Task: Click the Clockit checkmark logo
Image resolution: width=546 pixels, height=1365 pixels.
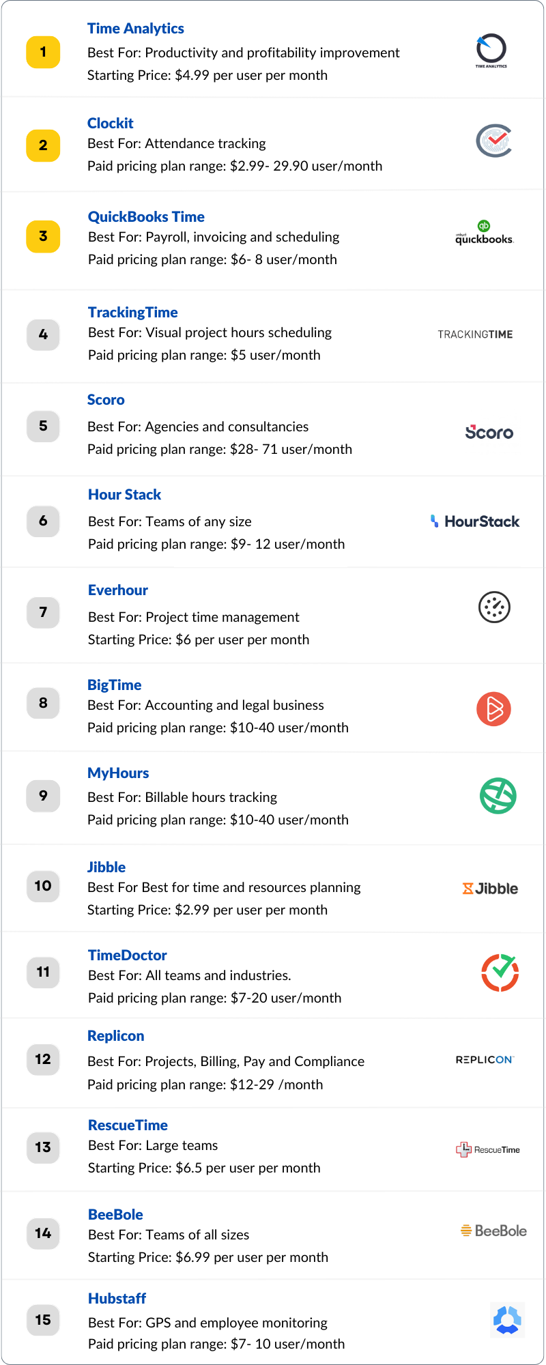Action: coord(494,141)
